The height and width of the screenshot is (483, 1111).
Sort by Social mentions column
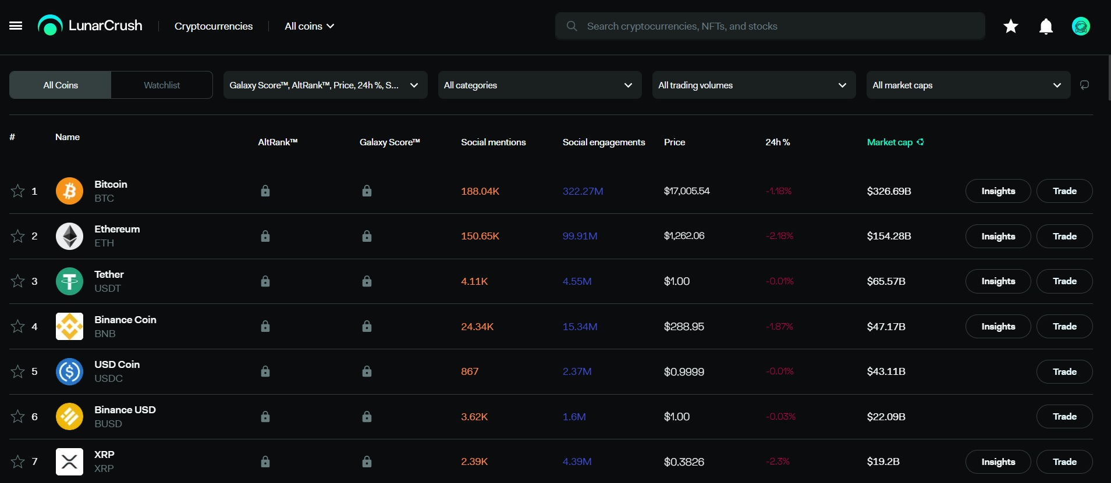(x=494, y=142)
